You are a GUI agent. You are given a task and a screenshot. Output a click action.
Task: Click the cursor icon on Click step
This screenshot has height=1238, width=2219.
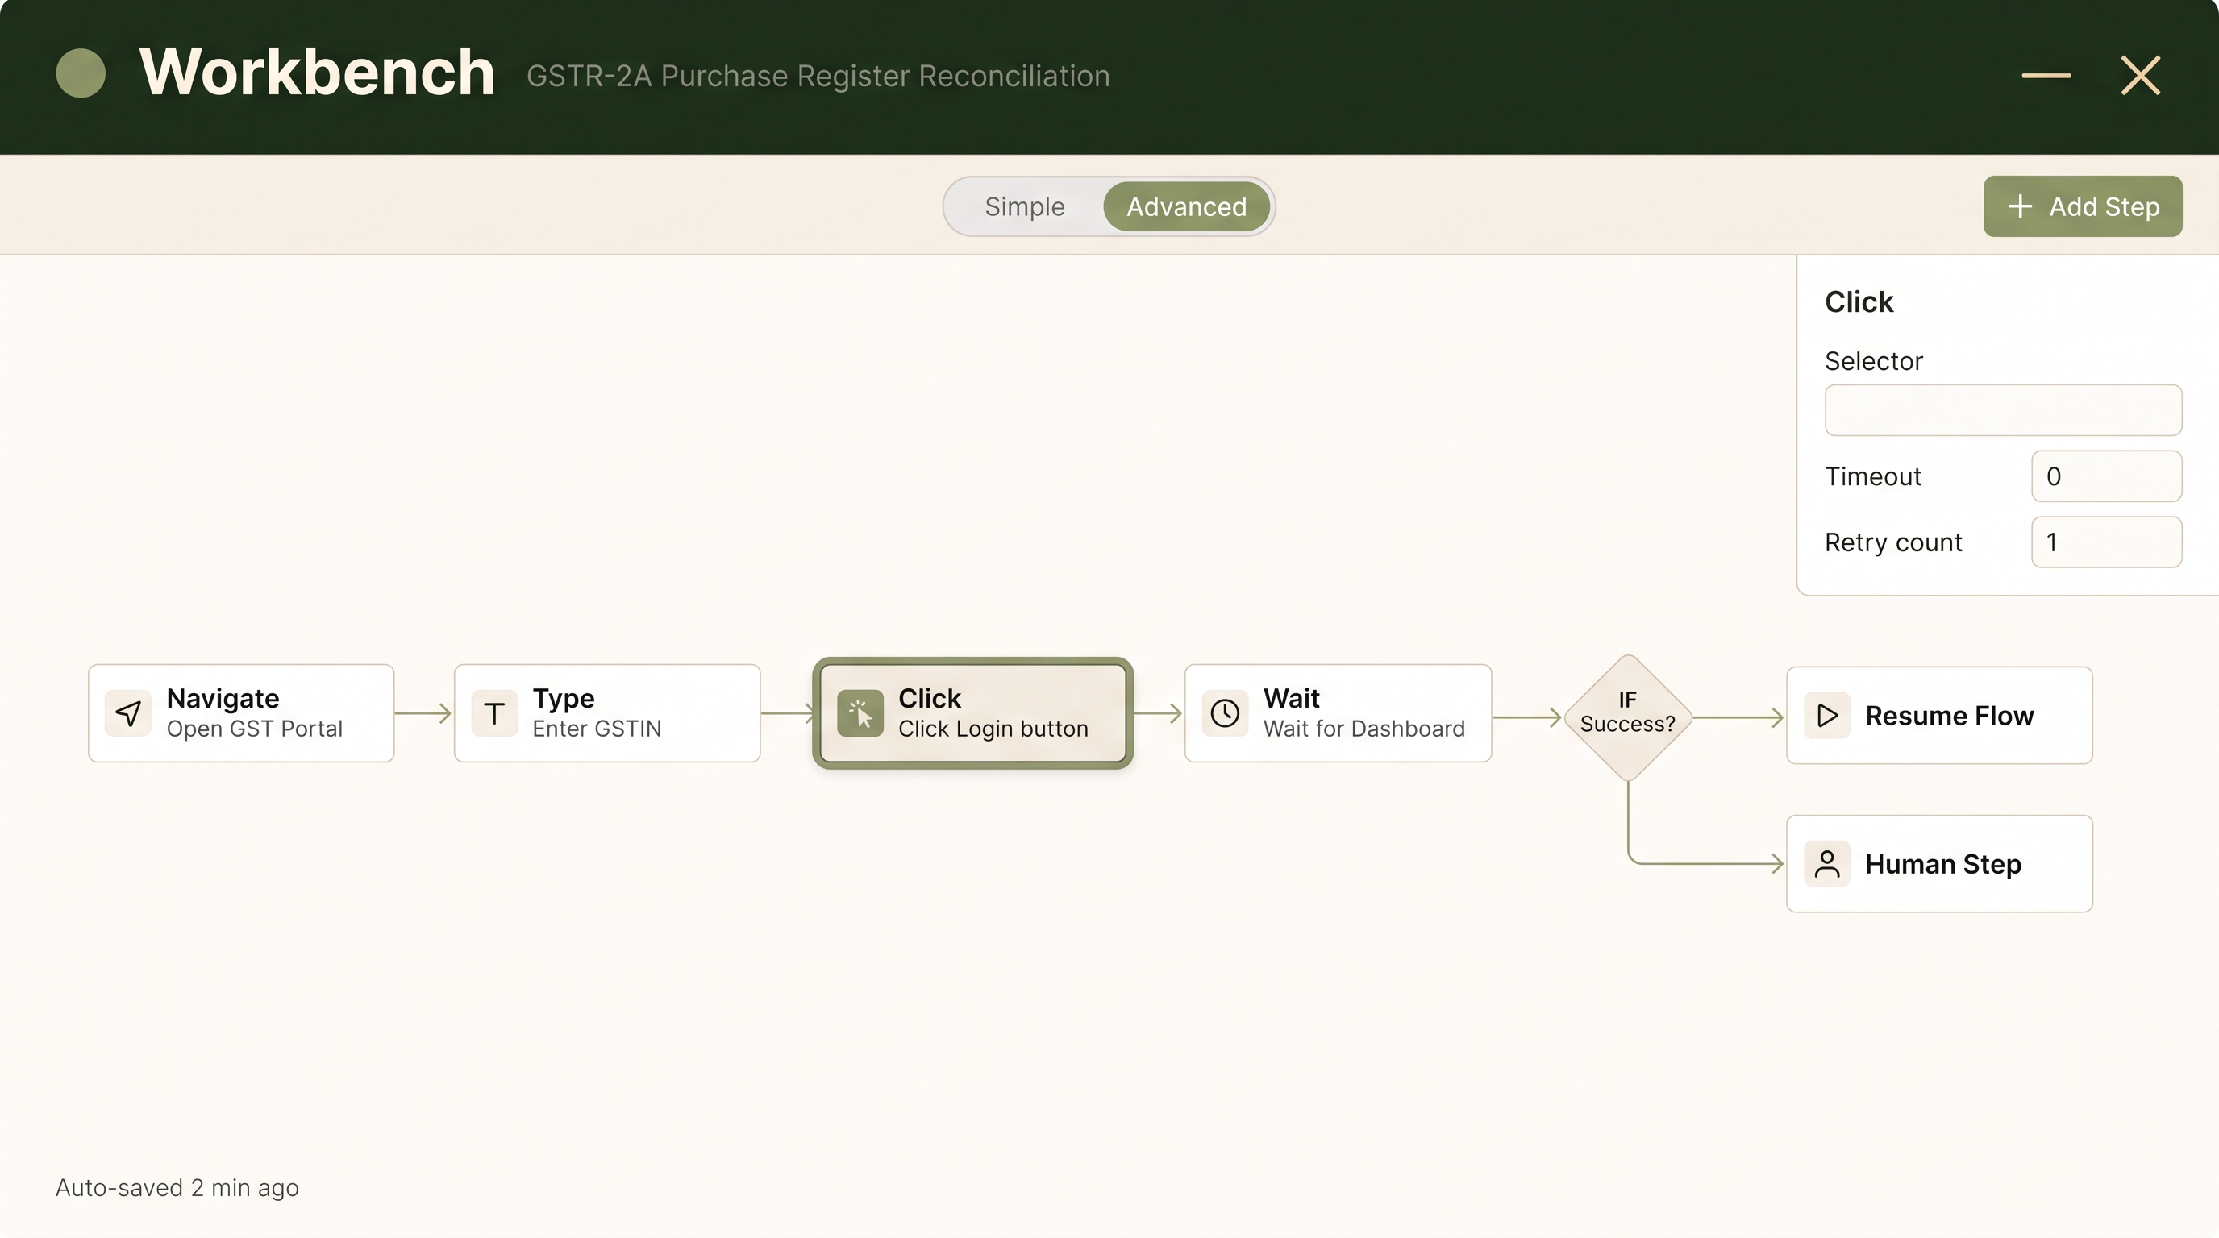pos(860,712)
